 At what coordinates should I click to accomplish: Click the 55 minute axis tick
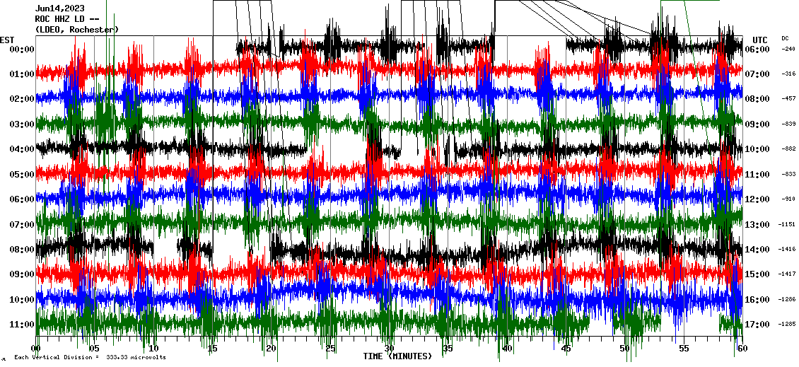point(683,349)
